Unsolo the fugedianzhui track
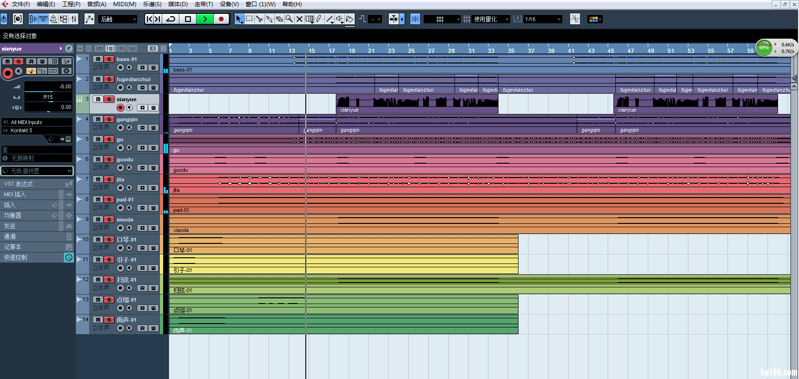The image size is (799, 379). click(109, 79)
